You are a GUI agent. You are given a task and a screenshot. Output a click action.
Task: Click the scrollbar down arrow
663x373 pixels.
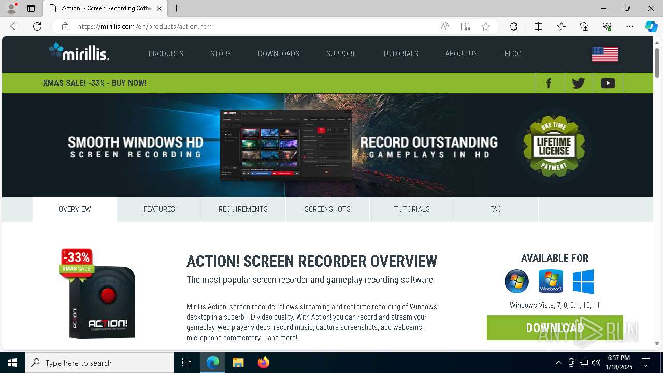click(657, 343)
